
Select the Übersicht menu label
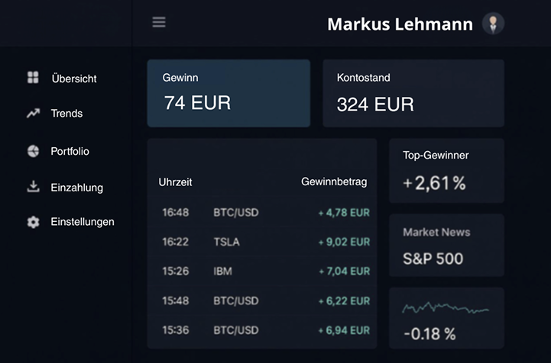[x=74, y=79]
